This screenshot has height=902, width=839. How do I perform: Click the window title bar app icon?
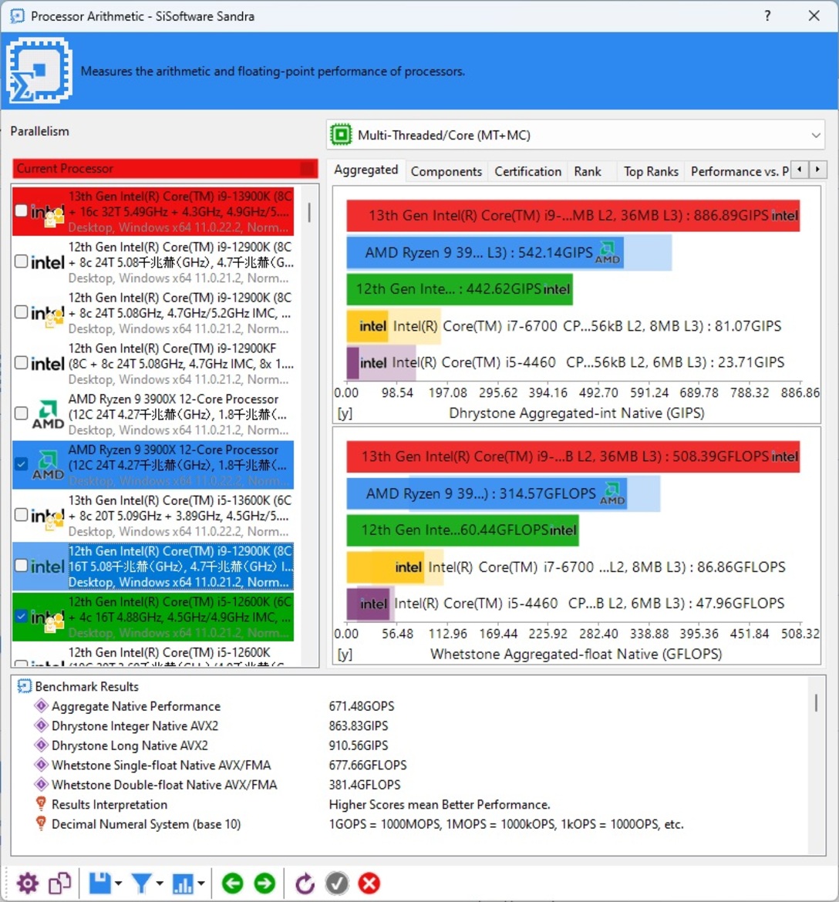[17, 15]
